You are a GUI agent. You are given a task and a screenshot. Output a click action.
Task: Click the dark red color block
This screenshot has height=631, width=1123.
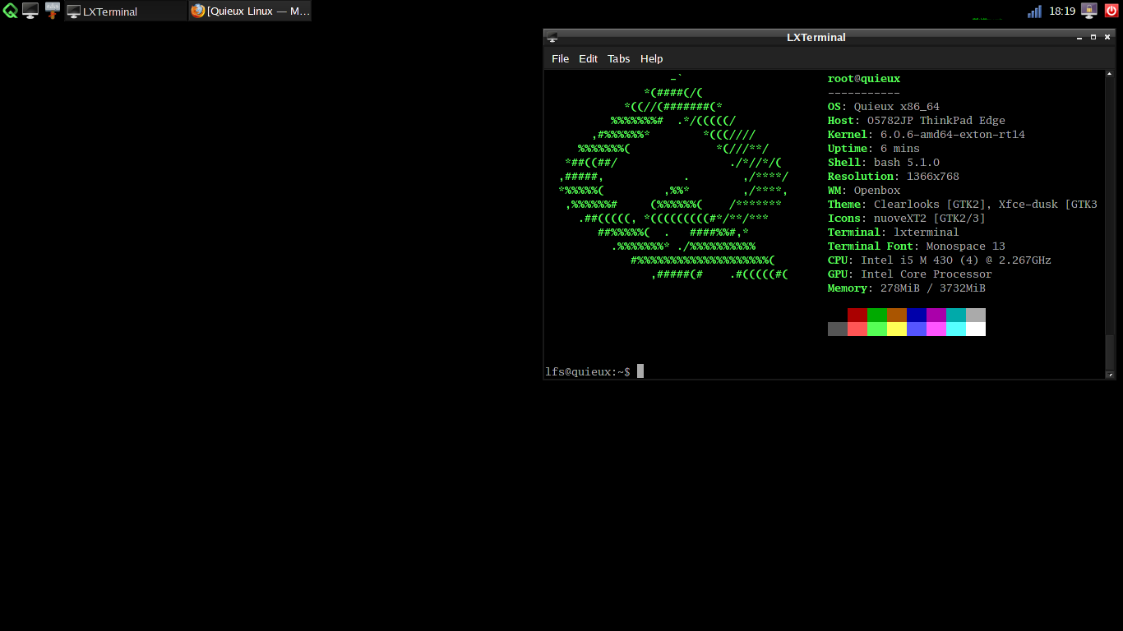[x=857, y=315]
